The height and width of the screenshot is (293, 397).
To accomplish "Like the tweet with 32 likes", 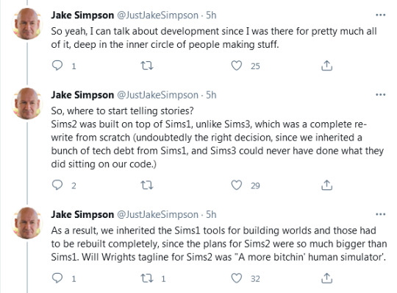I will click(237, 278).
